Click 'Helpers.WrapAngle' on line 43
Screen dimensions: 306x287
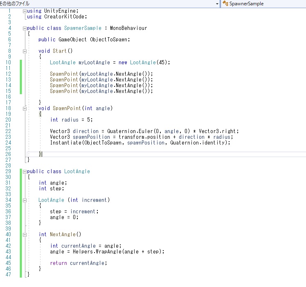pos(97,252)
